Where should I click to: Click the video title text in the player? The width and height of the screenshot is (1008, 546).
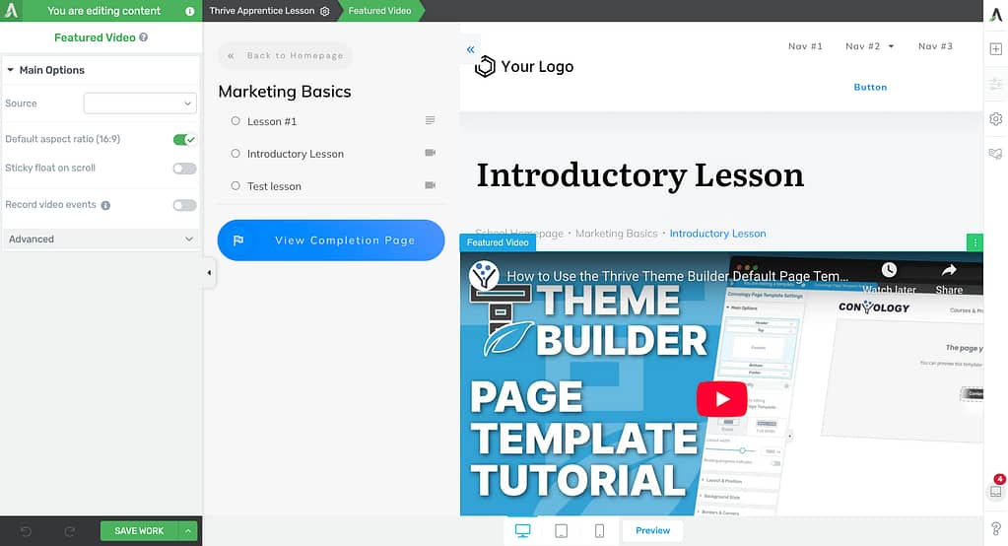(678, 276)
